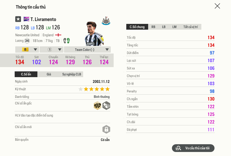Click the salary 26 hexagon badge
This screenshot has width=231, height=156.
tap(27, 41)
